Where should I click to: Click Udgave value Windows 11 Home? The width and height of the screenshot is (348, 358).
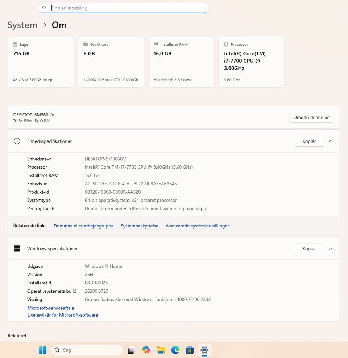click(103, 266)
